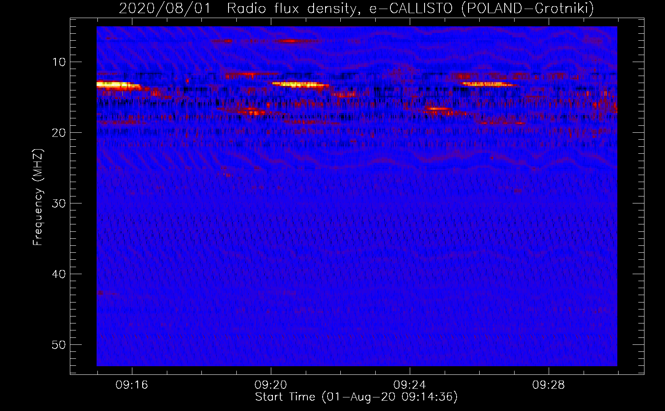Click the 09:20 time tick label
The image size is (665, 411).
pyautogui.click(x=270, y=385)
